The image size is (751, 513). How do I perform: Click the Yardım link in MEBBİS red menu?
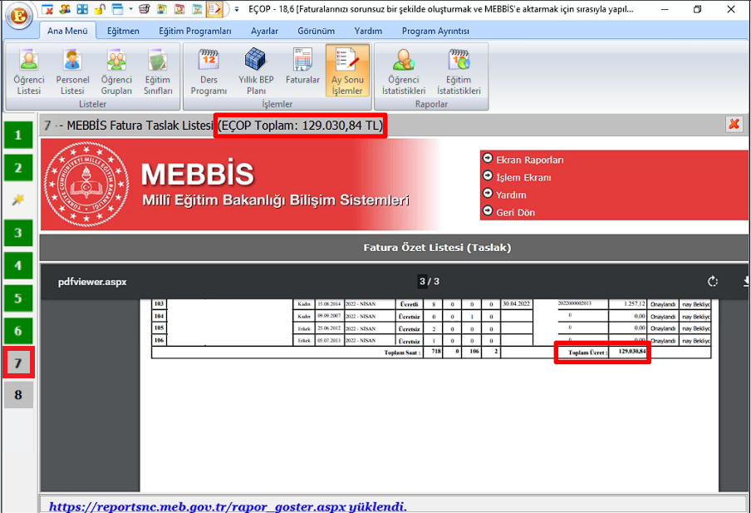click(511, 195)
